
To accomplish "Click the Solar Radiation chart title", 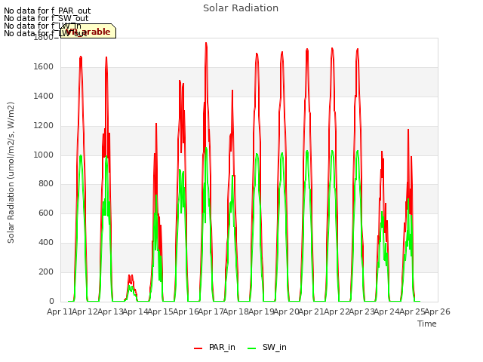I will [241, 8].
